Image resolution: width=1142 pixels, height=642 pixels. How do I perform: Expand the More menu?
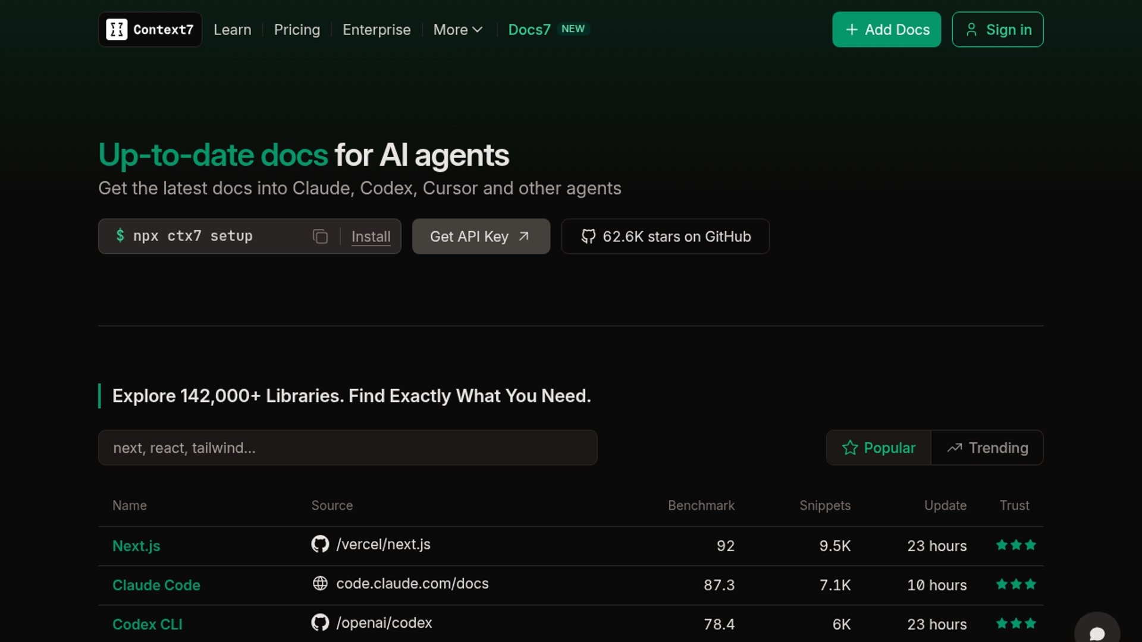point(457,30)
